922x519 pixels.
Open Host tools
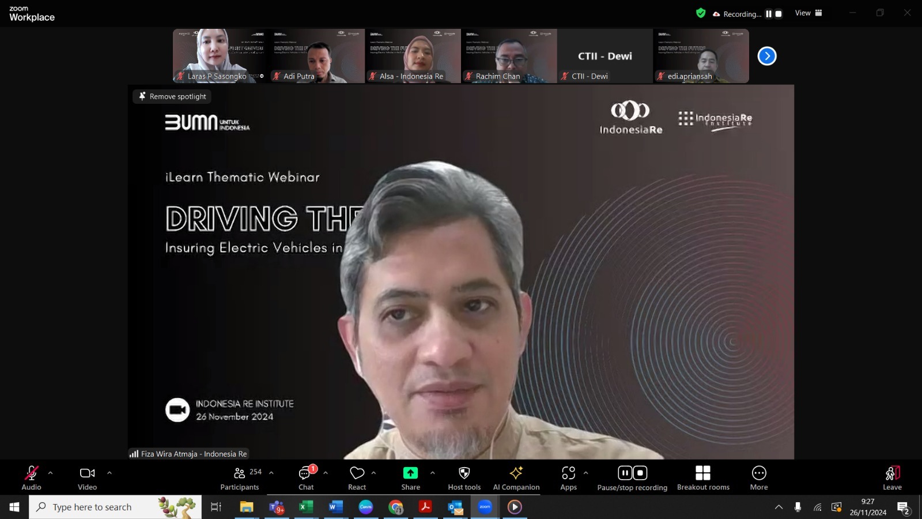464,478
